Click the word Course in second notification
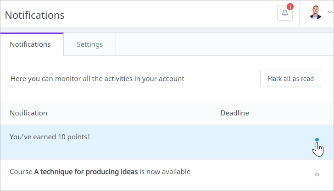This screenshot has width=334, height=191. (x=21, y=172)
